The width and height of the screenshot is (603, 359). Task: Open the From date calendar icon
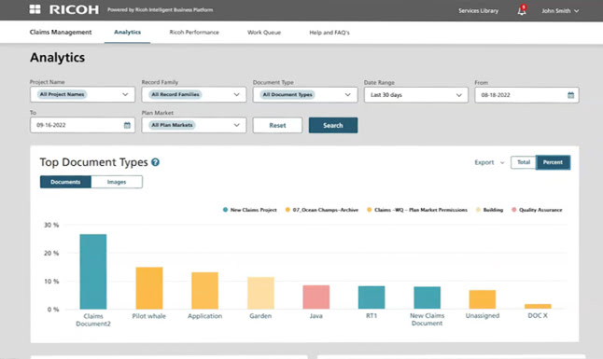(570, 95)
